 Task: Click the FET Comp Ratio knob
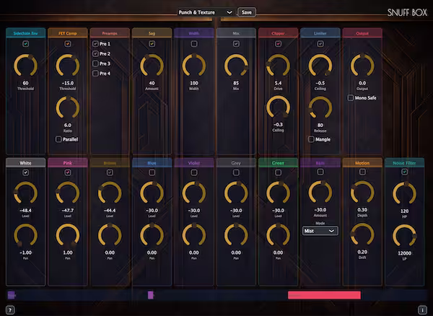(x=67, y=107)
